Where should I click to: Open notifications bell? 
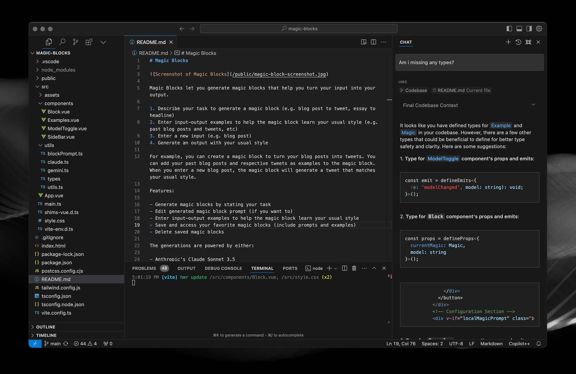tap(538, 344)
